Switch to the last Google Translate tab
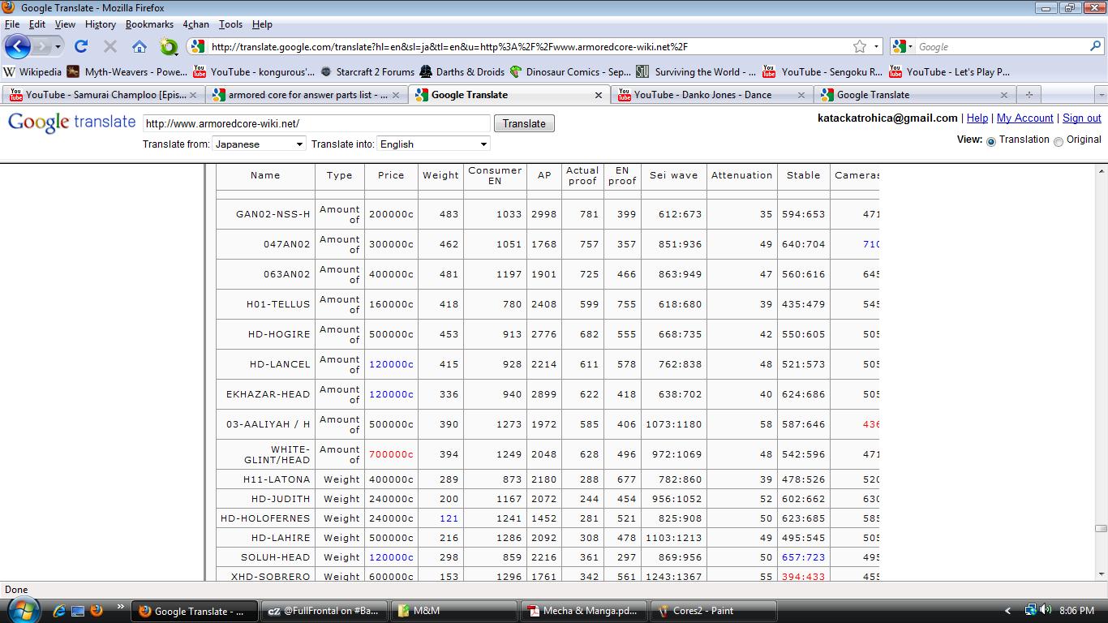 coord(915,95)
